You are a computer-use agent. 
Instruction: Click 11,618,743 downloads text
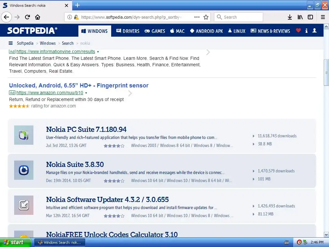(277, 136)
